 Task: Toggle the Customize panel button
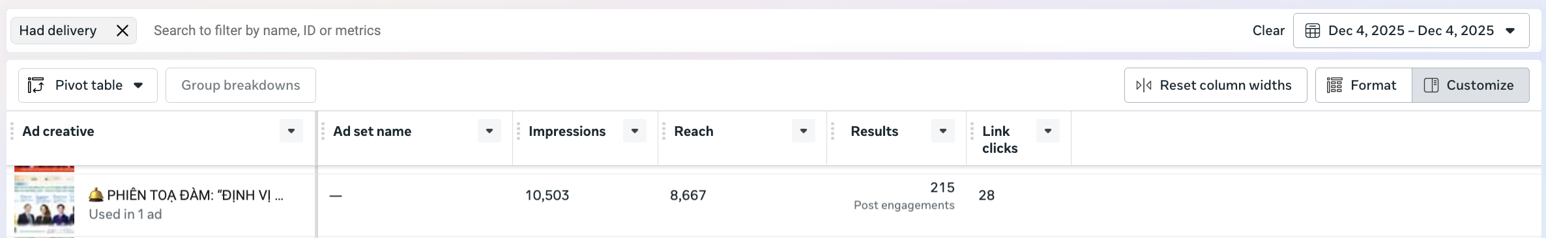(x=1470, y=85)
